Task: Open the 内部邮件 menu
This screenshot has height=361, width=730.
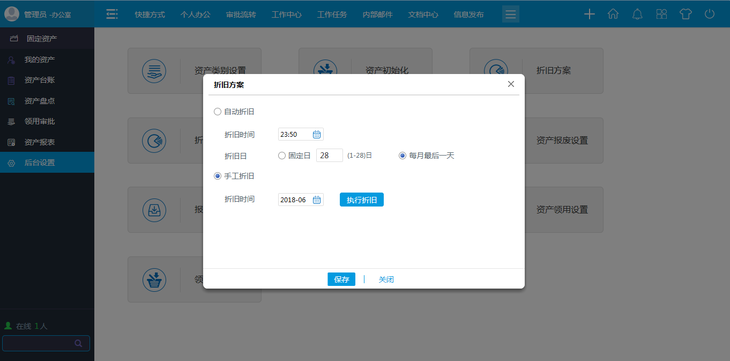Action: click(x=377, y=14)
